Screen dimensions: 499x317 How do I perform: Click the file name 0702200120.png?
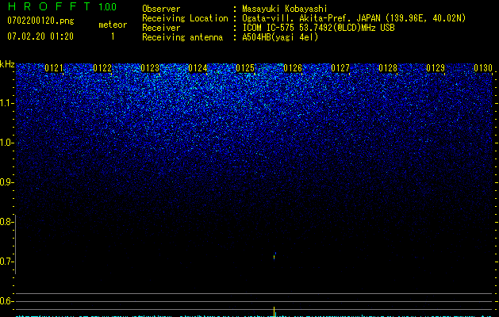[40, 21]
